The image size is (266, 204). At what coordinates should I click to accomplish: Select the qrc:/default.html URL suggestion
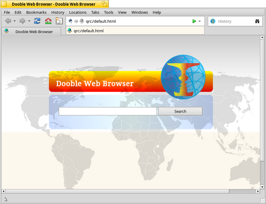(88, 31)
